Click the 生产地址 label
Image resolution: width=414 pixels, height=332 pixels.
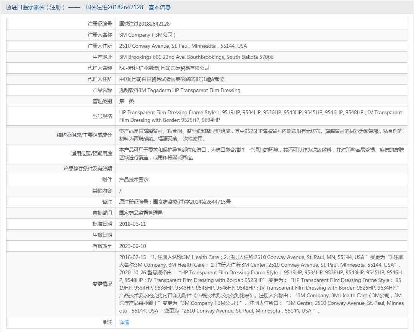point(102,57)
